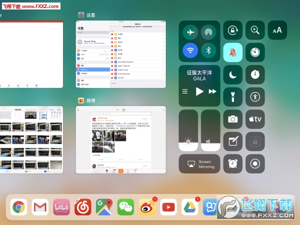
Task: Toggle the rotation lock icon
Action: 233,30
